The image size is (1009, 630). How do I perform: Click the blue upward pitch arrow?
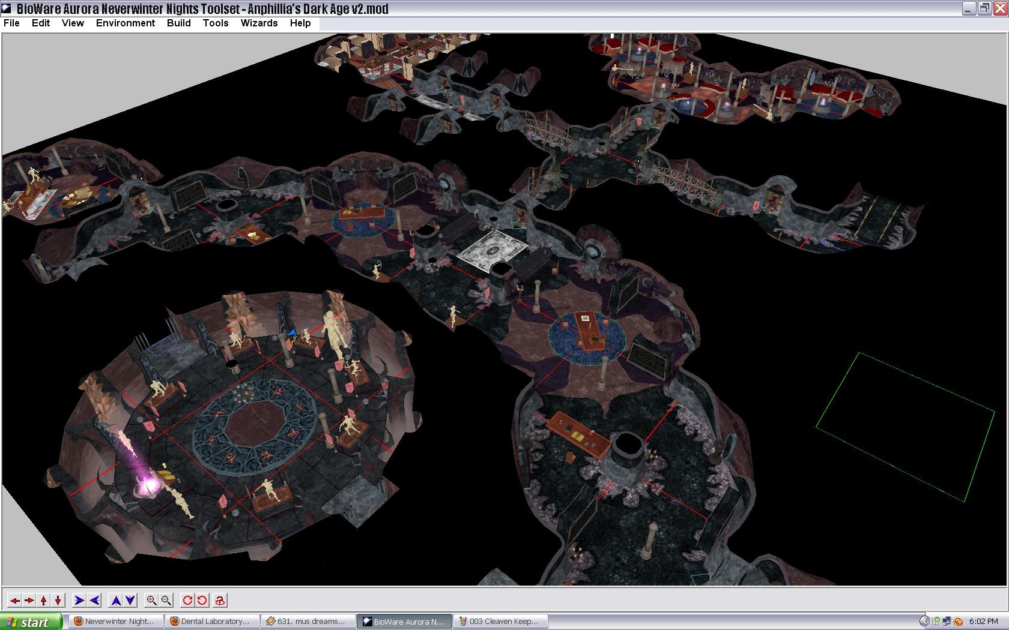116,600
